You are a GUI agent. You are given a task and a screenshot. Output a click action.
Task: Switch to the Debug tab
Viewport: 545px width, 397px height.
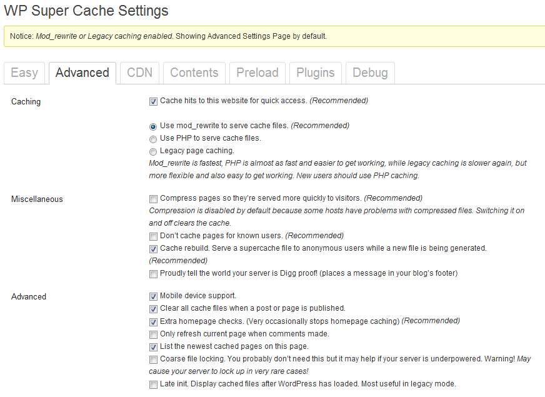[x=370, y=73]
